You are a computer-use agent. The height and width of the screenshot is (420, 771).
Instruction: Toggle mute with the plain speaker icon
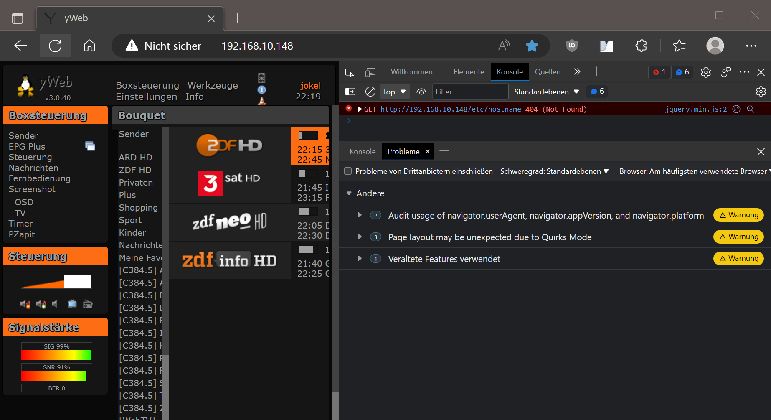tap(55, 304)
